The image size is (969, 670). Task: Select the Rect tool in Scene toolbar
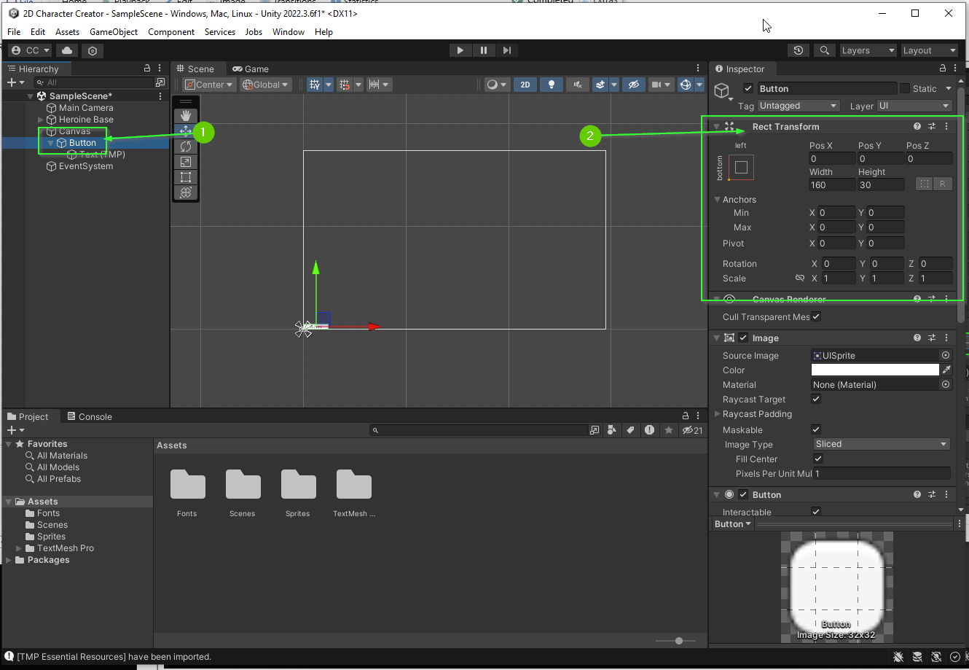pyautogui.click(x=186, y=177)
